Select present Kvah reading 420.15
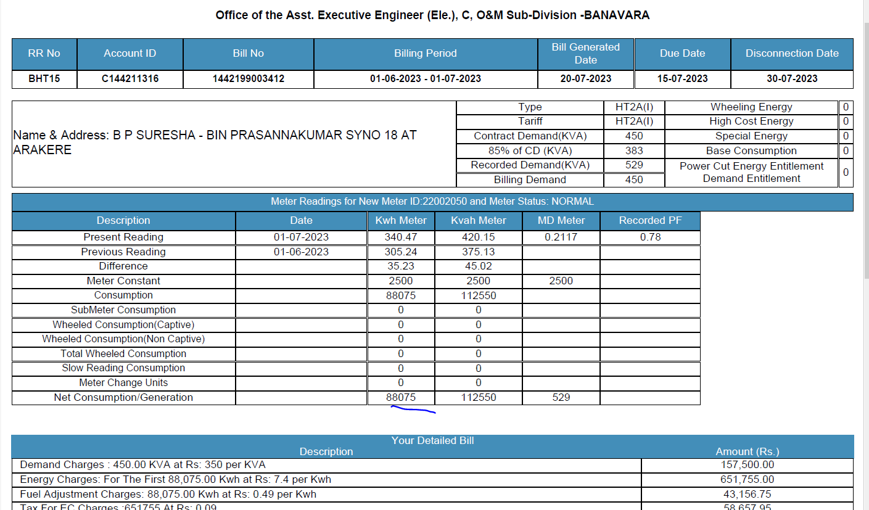Viewport: 869px width, 510px height. point(479,237)
